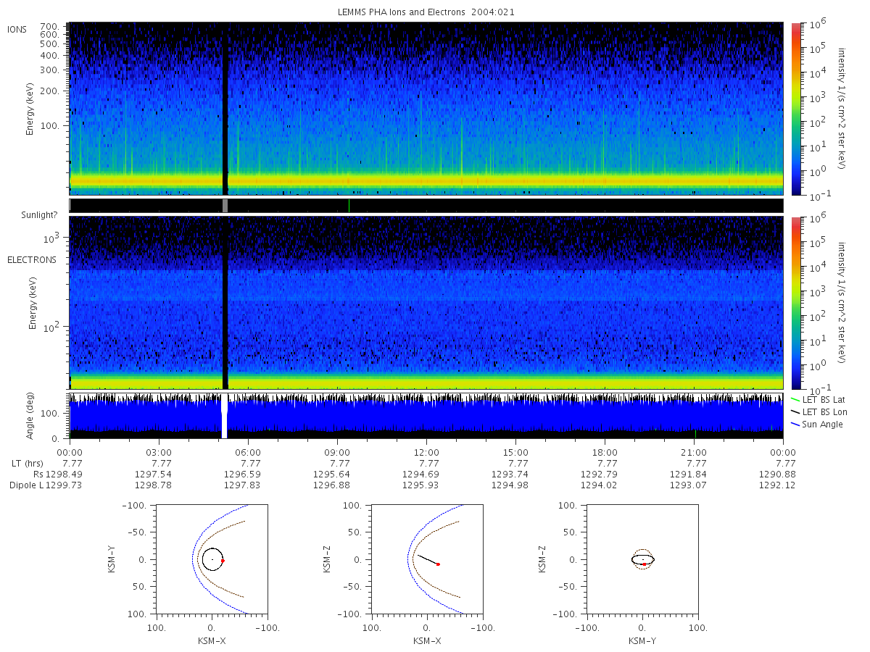Click the red spacecraft dot in KSM-X/KSM-Y plot

pyautogui.click(x=223, y=561)
